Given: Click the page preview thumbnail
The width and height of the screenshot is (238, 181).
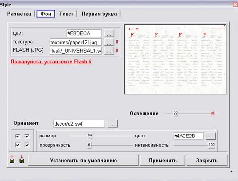Looking at the screenshot, I should (x=175, y=59).
